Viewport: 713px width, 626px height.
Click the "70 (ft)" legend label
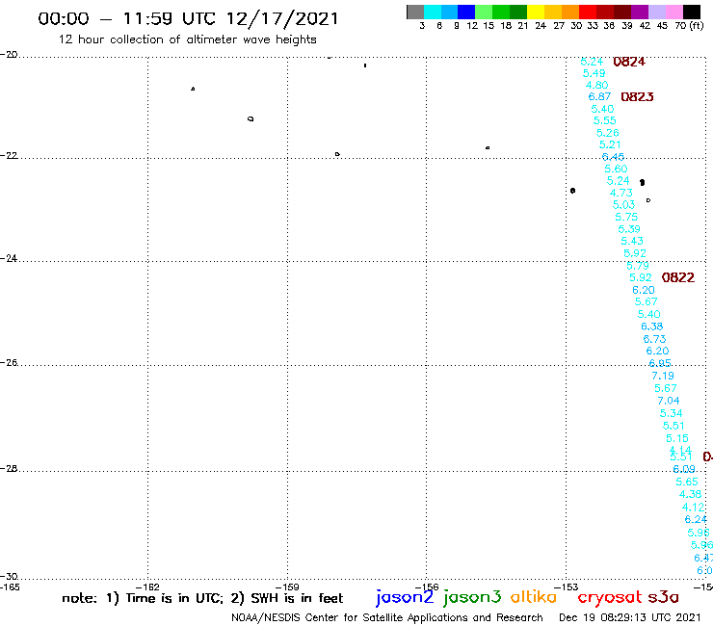click(689, 26)
